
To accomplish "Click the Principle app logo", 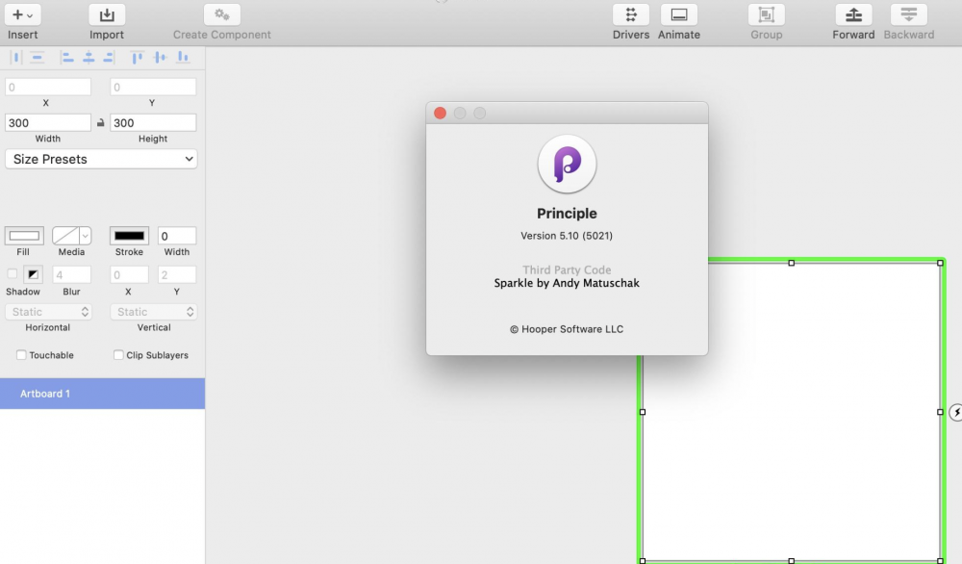I will (567, 164).
